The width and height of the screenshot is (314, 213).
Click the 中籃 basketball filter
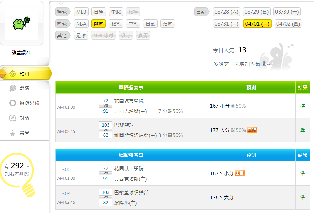(133, 24)
